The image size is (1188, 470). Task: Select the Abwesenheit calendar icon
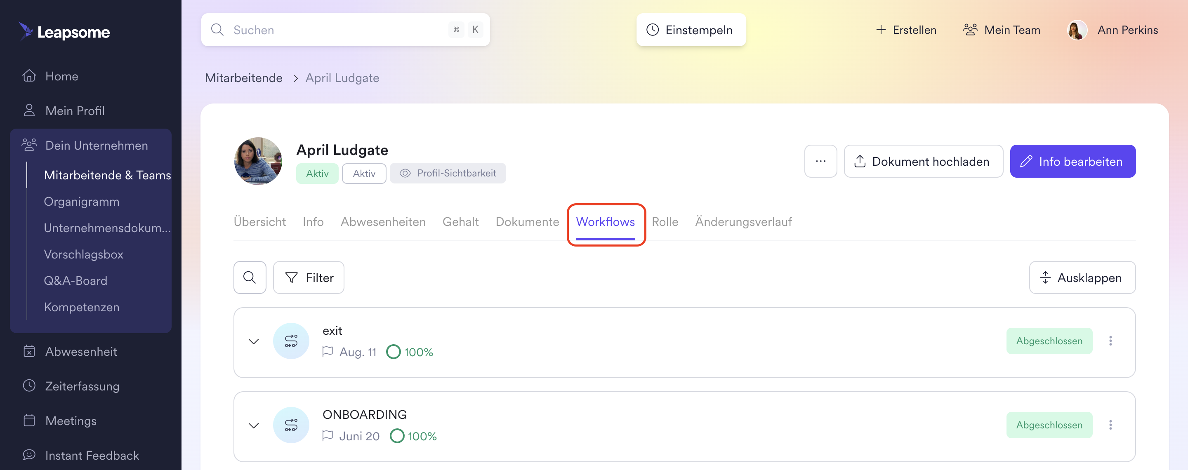coord(29,351)
